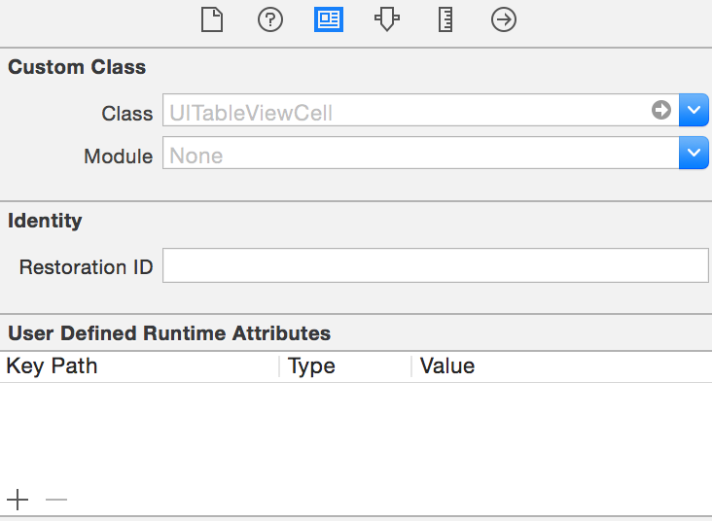Expand the Class dropdown list
Image resolution: width=712 pixels, height=521 pixels.
click(694, 111)
